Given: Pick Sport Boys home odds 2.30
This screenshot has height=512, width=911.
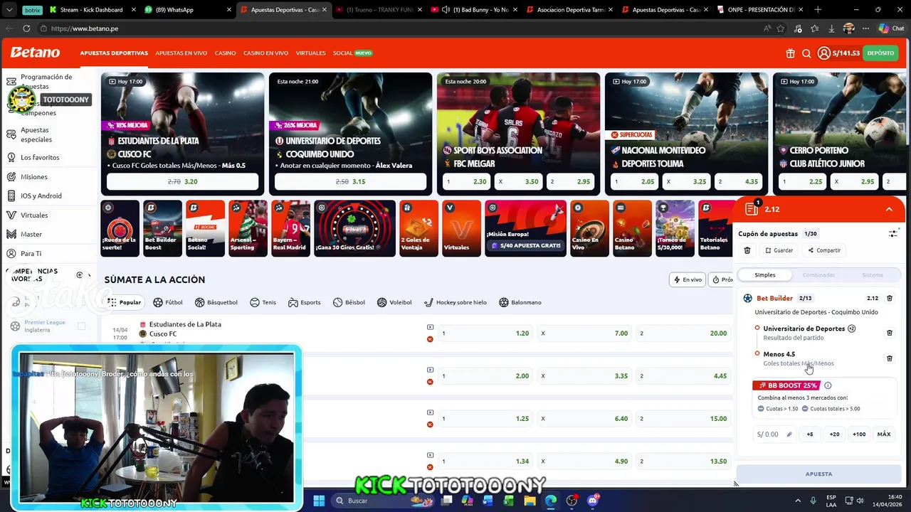Looking at the screenshot, I should click(x=466, y=181).
